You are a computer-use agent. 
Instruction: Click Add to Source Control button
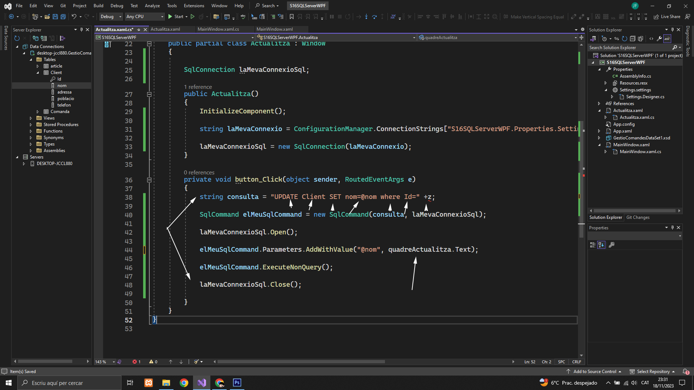coord(594,372)
